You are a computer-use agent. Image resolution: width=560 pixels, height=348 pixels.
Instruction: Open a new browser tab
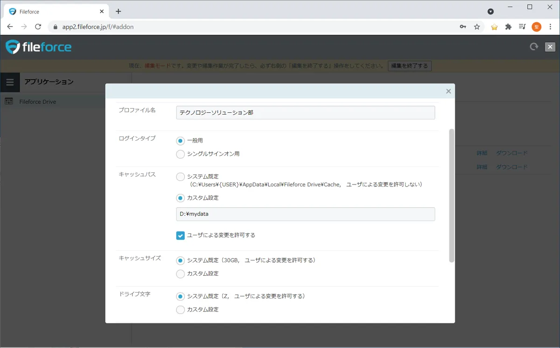[119, 11]
